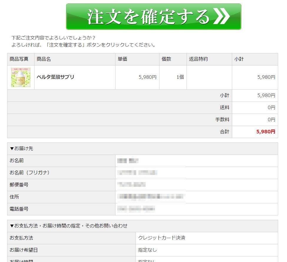Click the red 5,980円 total amount
This screenshot has height=262, width=287.
tap(265, 132)
